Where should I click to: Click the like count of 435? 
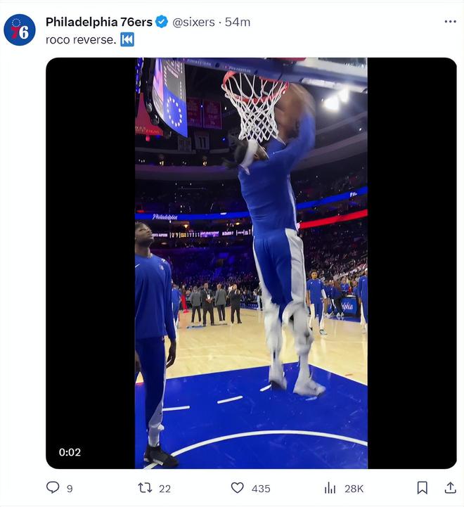[x=261, y=488]
